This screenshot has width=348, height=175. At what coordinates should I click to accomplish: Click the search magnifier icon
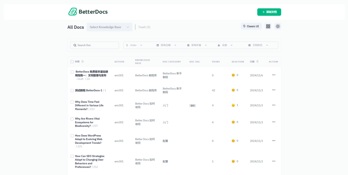[x=75, y=45]
